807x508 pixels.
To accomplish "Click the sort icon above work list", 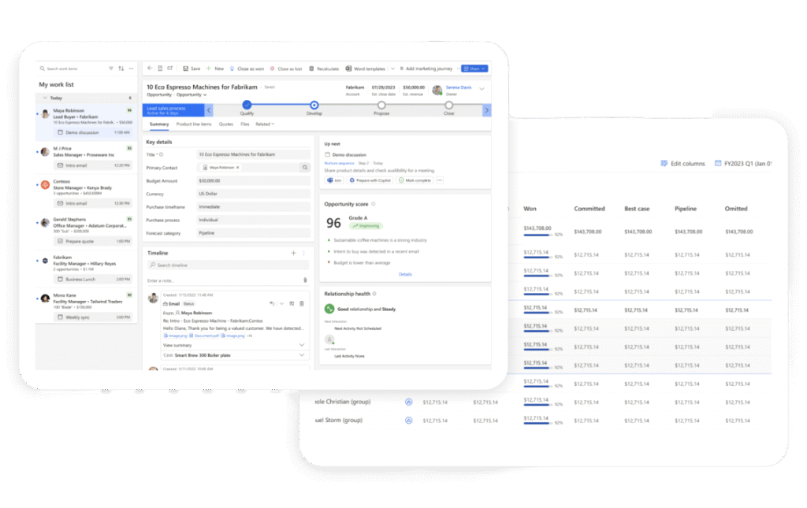I will click(121, 69).
